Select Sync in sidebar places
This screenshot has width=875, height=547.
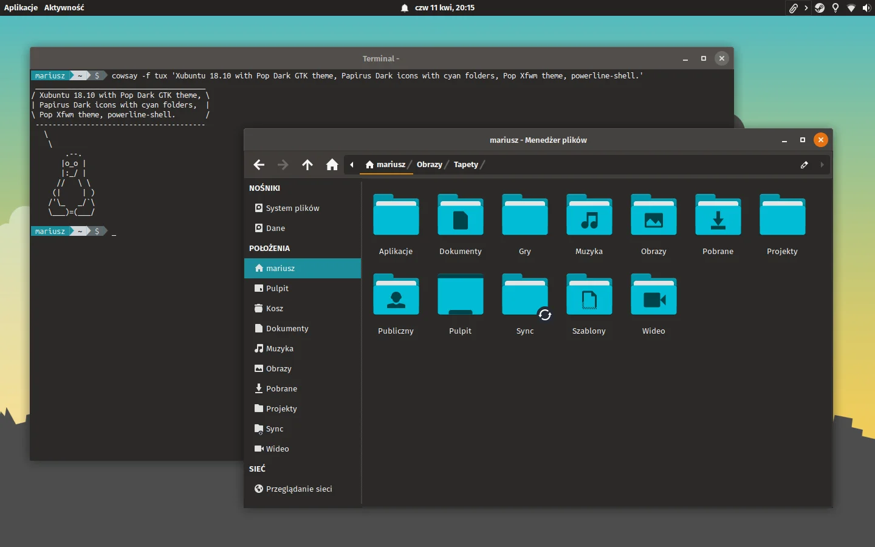[x=303, y=428]
